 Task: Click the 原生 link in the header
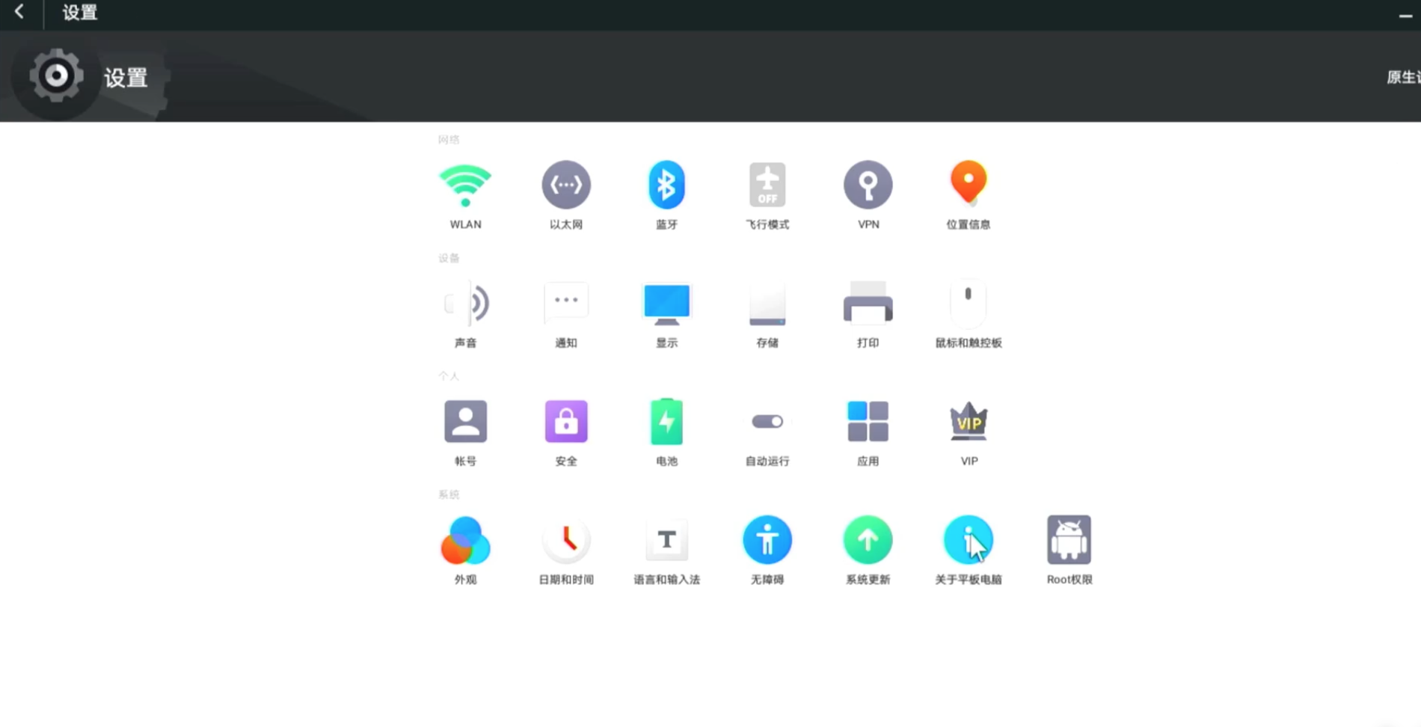pyautogui.click(x=1403, y=77)
